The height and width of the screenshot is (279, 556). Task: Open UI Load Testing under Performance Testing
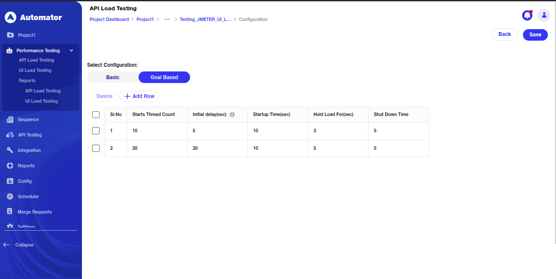35,70
